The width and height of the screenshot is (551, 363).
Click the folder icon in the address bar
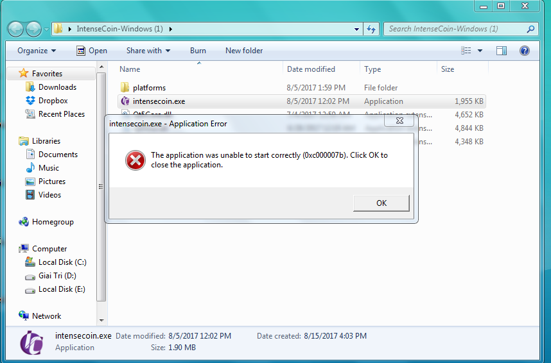click(x=58, y=29)
